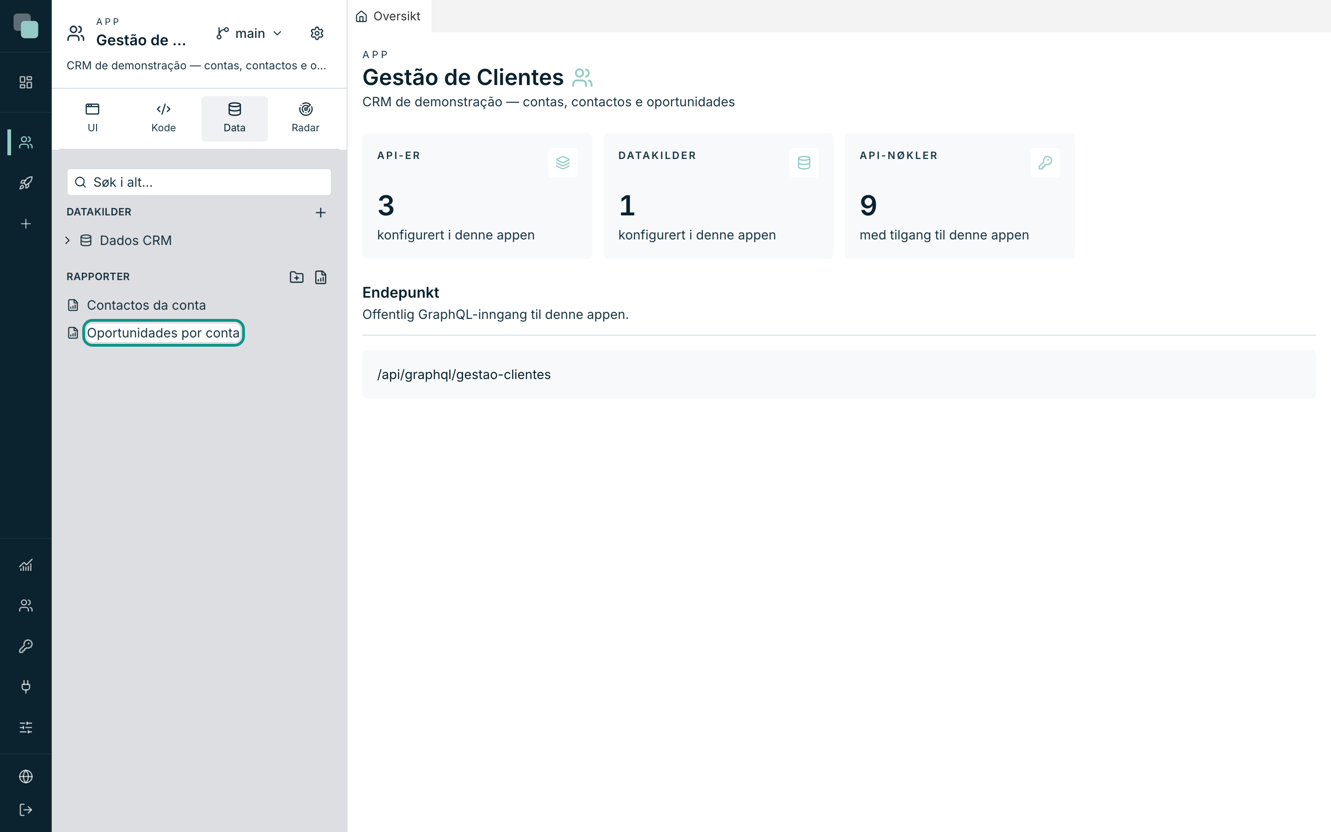Image resolution: width=1331 pixels, height=832 pixels.
Task: Add a new data source with plus icon
Action: click(x=321, y=213)
